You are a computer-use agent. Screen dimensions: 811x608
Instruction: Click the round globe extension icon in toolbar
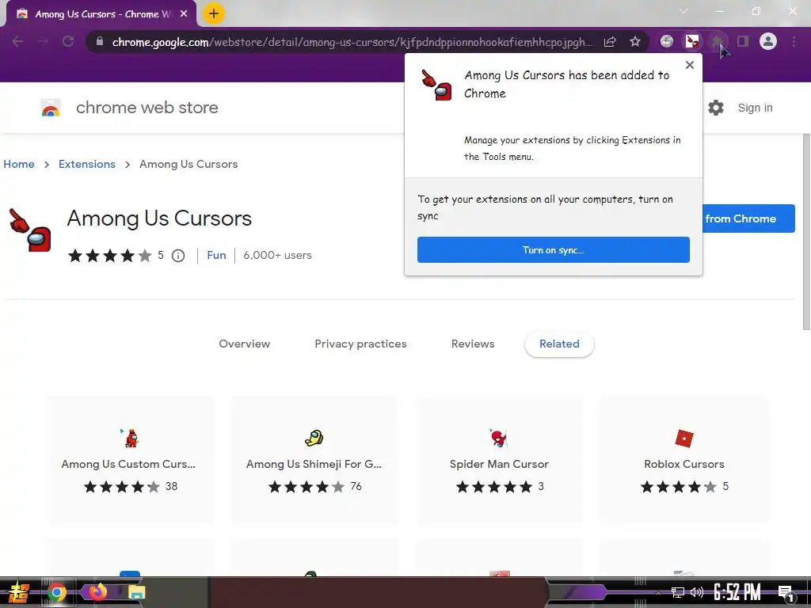pyautogui.click(x=667, y=41)
